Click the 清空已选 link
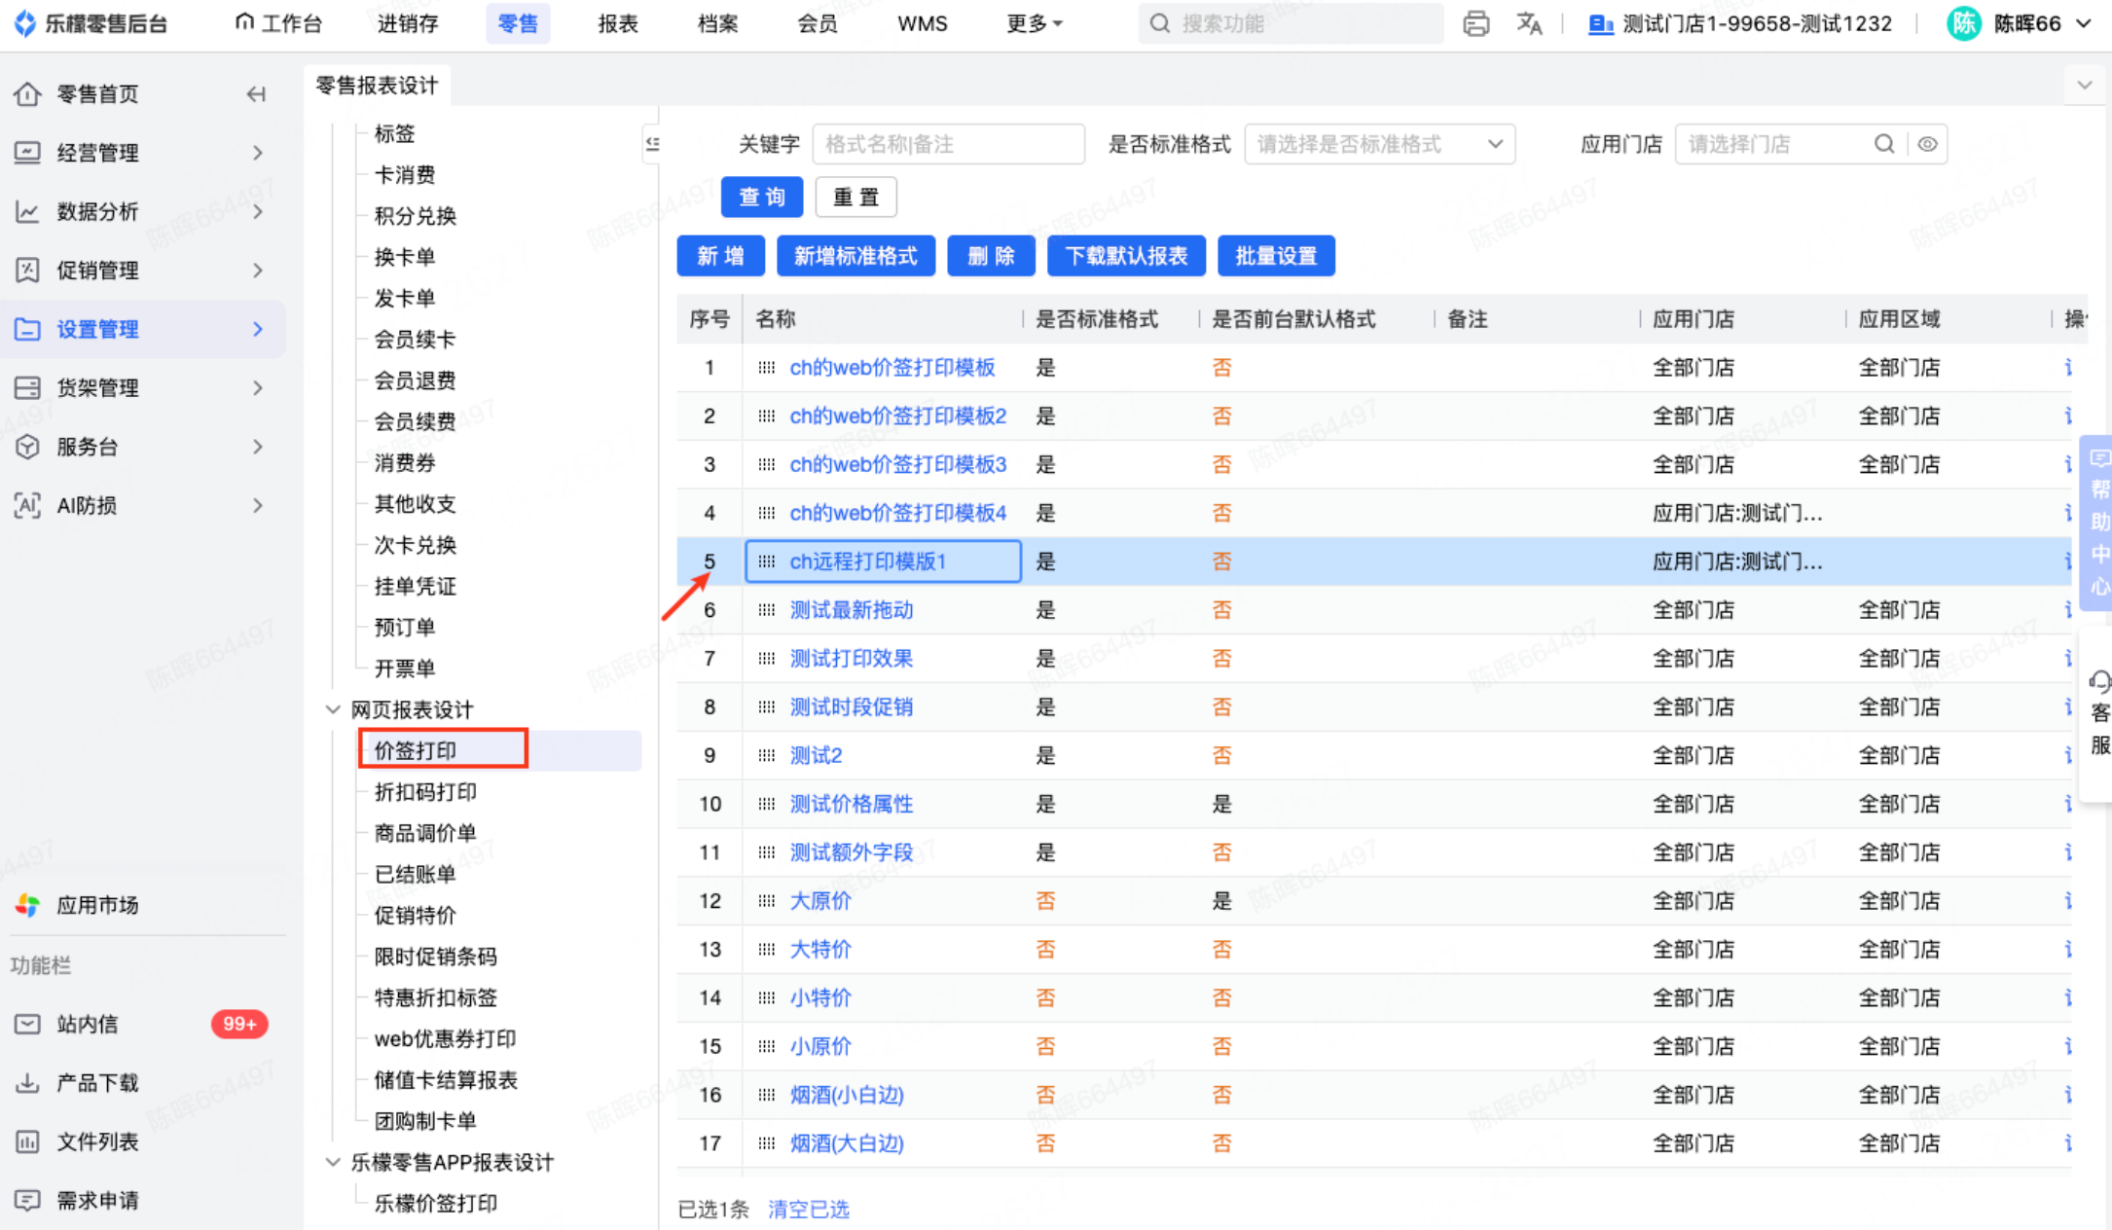2112x1230 pixels. [809, 1210]
